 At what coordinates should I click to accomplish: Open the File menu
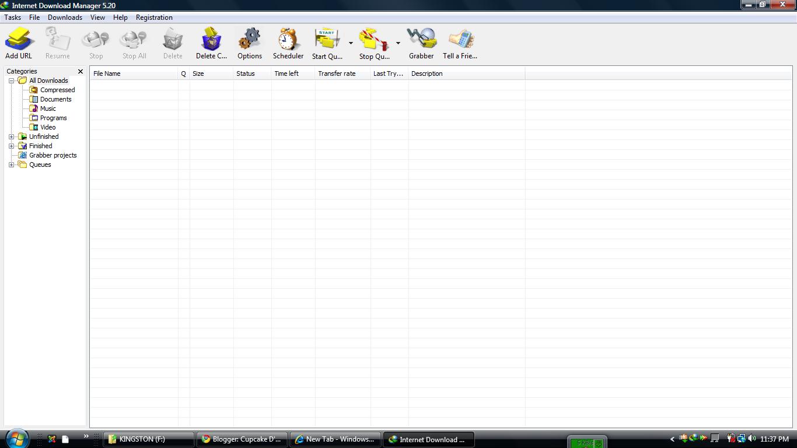point(34,17)
